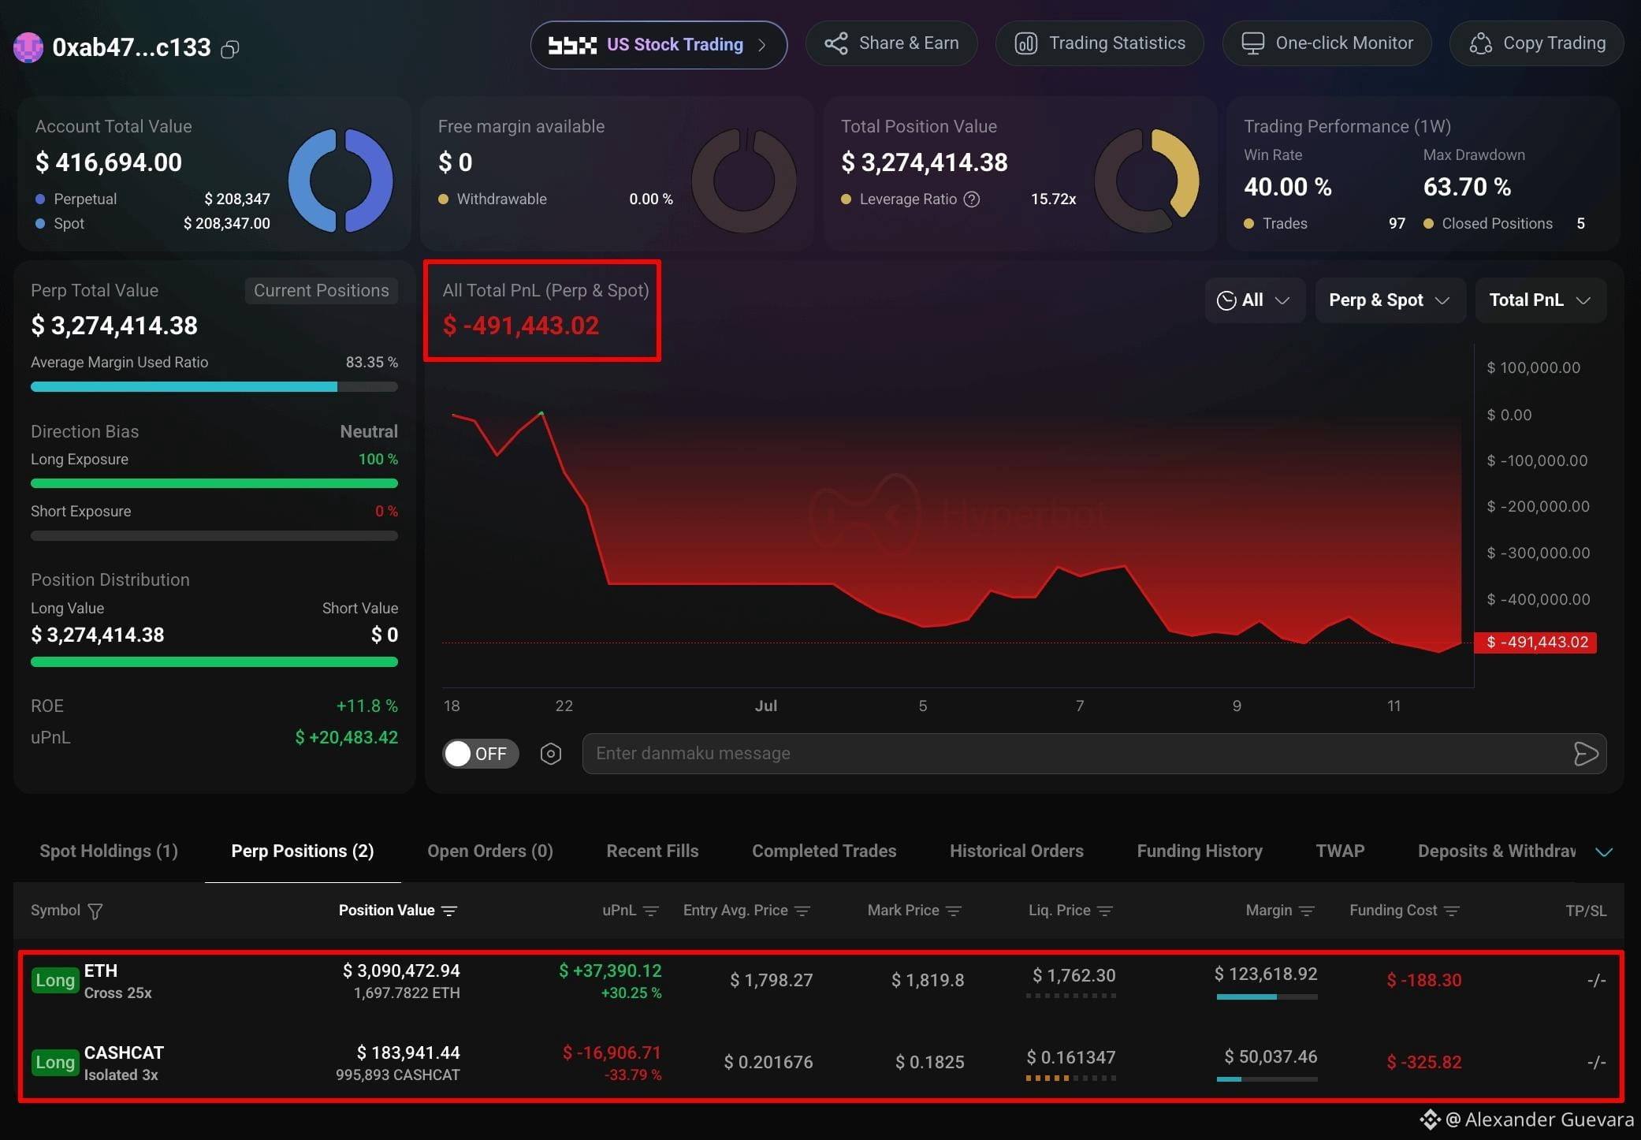Click the CASHCAT row Long badge
The image size is (1641, 1140).
(x=55, y=1063)
